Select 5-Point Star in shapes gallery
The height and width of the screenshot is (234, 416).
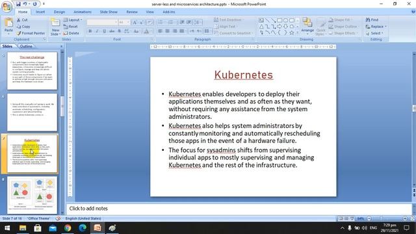292,32
